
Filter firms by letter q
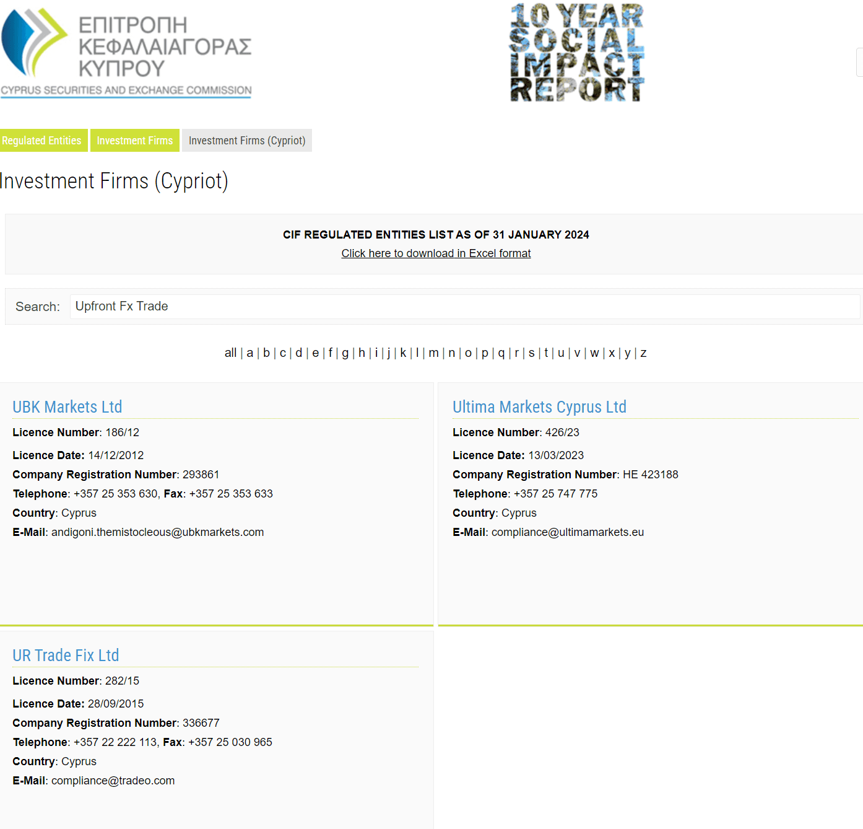coord(501,353)
